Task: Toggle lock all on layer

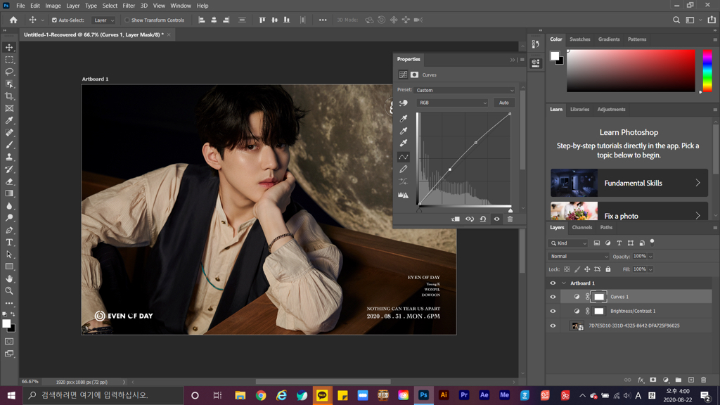Action: (x=608, y=269)
